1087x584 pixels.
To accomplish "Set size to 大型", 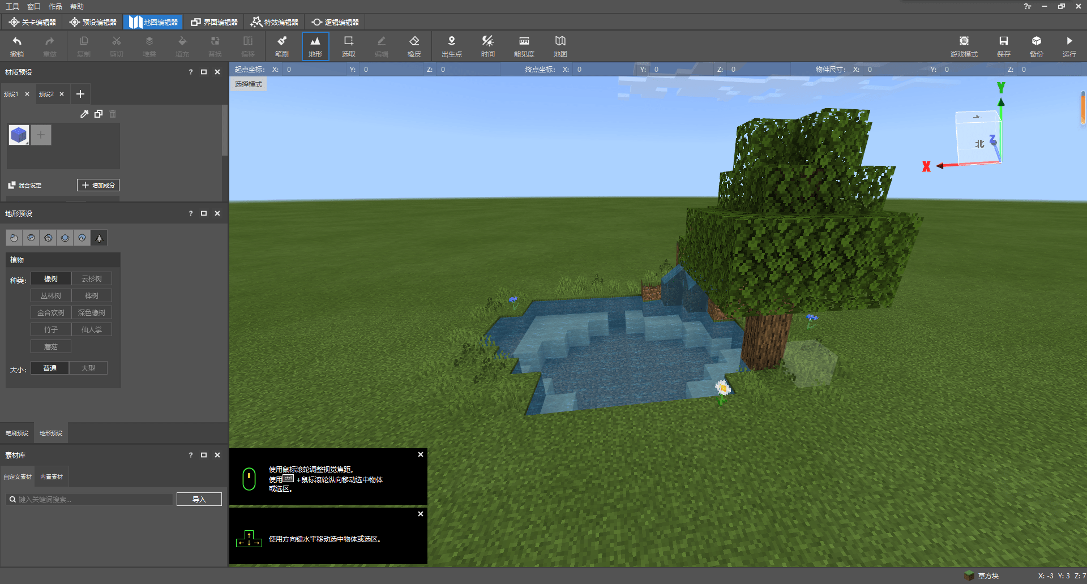I will coord(88,368).
